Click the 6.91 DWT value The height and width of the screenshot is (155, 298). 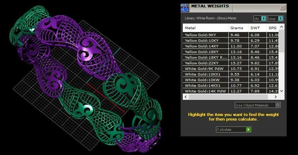[x=255, y=69]
